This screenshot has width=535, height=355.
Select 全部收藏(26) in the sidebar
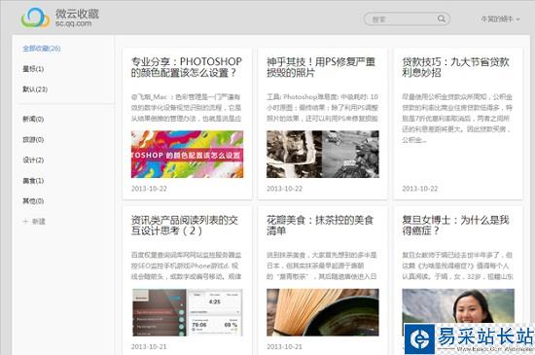point(42,49)
